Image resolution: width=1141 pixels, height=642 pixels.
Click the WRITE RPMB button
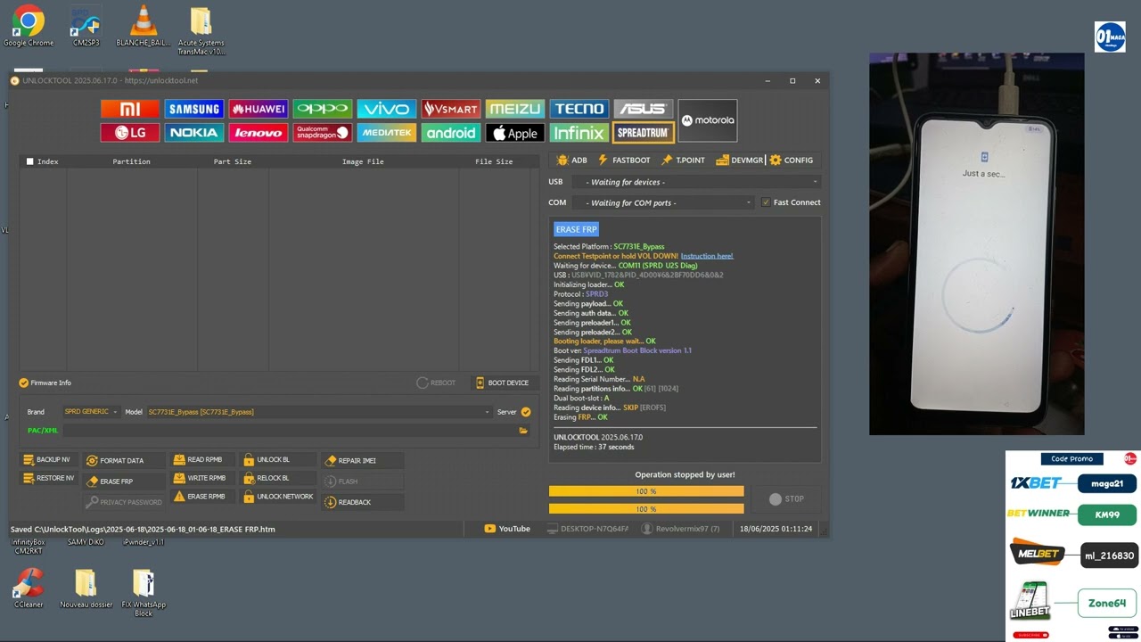(203, 478)
